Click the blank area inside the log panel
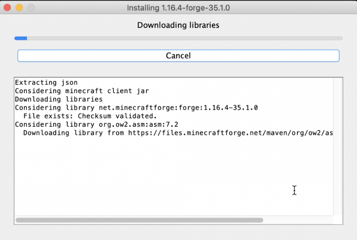 [x=171, y=171]
